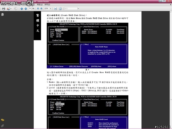
Task: Open the zoom level dropdown arrow
Action: [x=51, y=8]
